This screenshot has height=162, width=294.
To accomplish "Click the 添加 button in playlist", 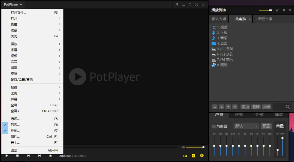I will pos(245,107).
